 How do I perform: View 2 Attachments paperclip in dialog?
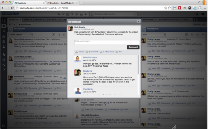pyautogui.click(x=107, y=52)
